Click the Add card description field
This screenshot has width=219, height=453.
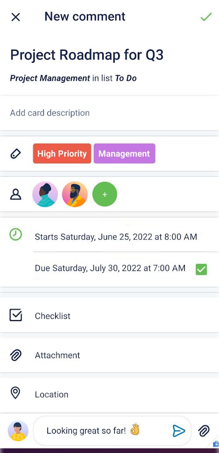109,113
